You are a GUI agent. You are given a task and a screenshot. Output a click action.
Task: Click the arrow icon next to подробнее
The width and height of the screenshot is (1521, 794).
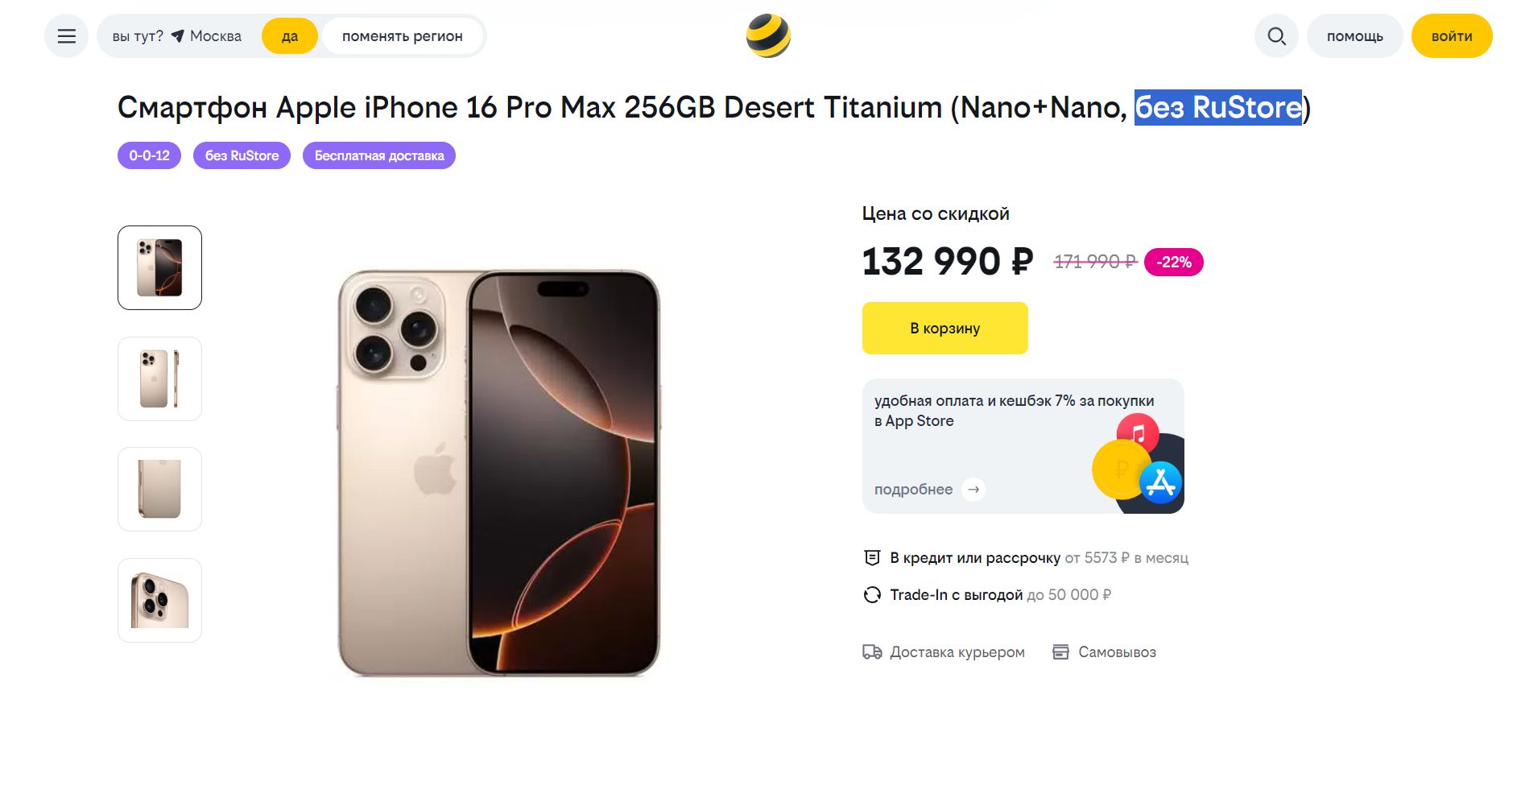[x=973, y=490]
